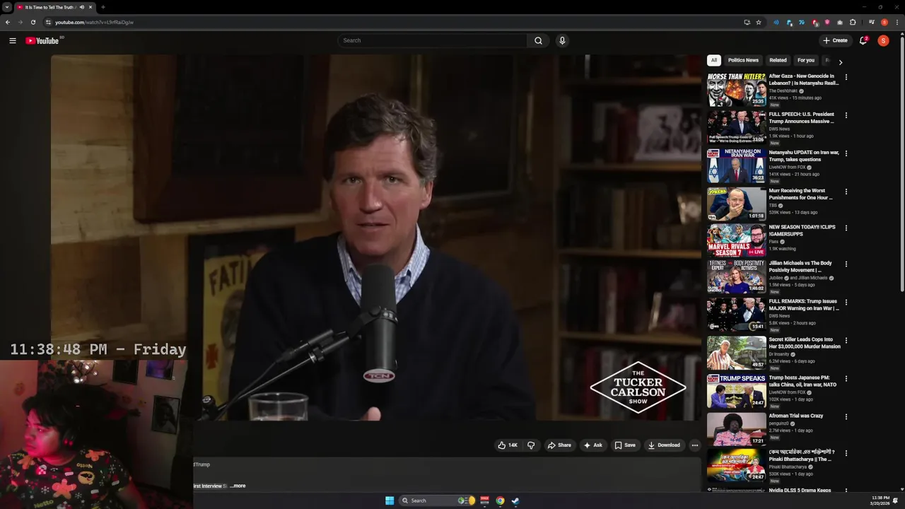The height and width of the screenshot is (509, 905).
Task: Click the Ask button
Action: (x=592, y=445)
